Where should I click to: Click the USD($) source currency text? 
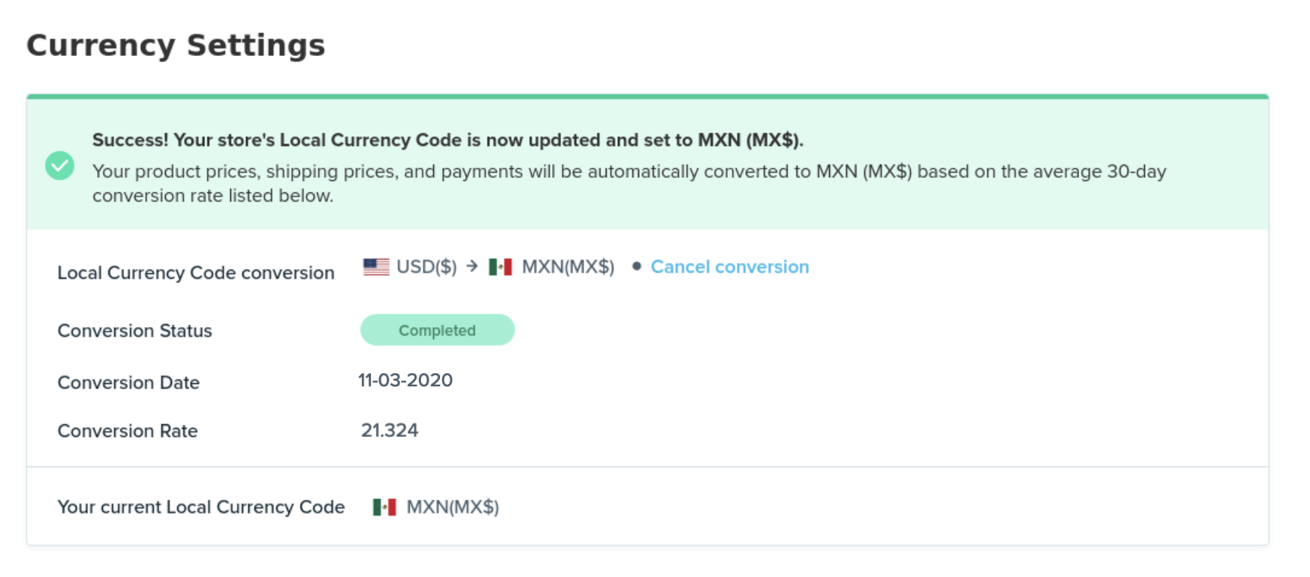426,267
